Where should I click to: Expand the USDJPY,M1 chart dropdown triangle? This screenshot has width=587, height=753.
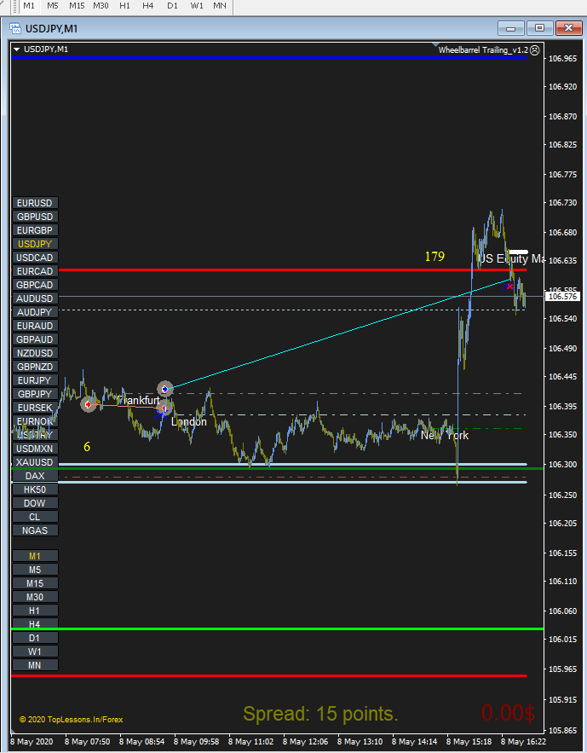tap(17, 49)
